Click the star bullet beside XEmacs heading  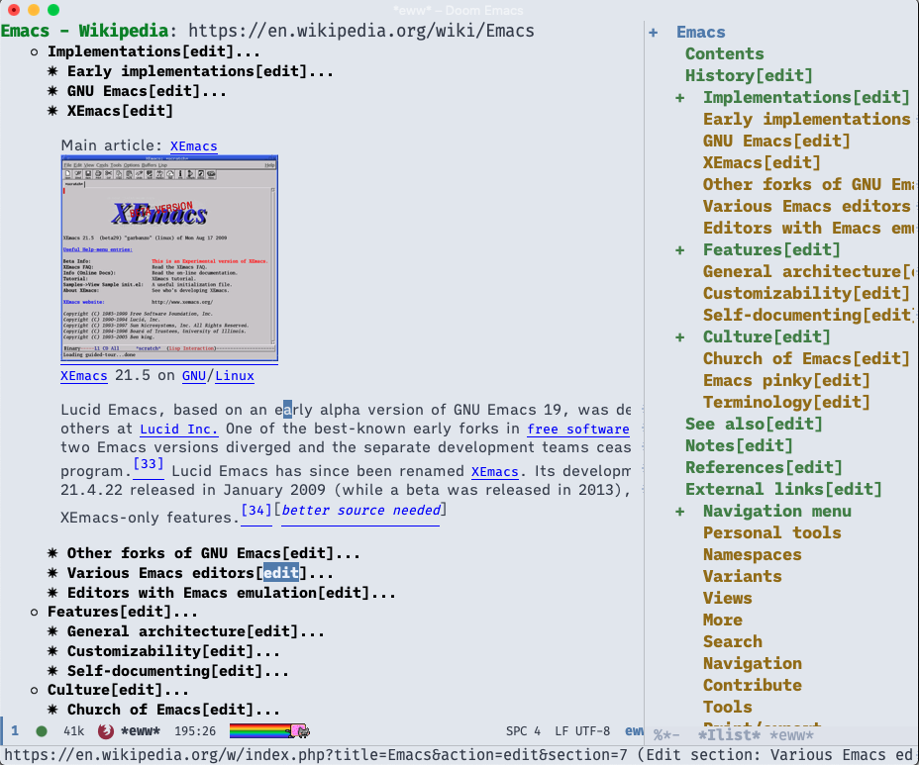point(52,111)
